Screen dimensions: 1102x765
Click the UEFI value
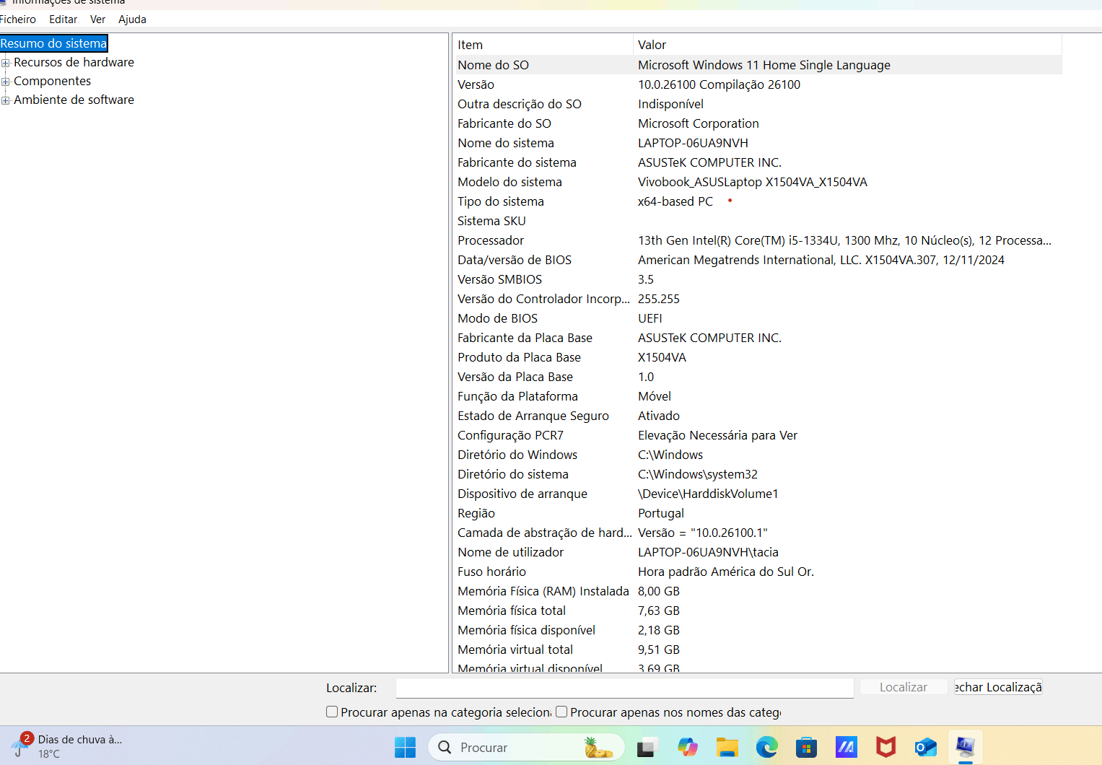click(650, 318)
